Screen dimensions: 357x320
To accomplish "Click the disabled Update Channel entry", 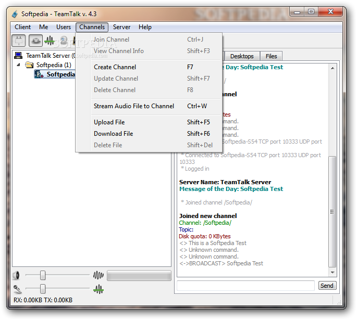I will 149,79.
